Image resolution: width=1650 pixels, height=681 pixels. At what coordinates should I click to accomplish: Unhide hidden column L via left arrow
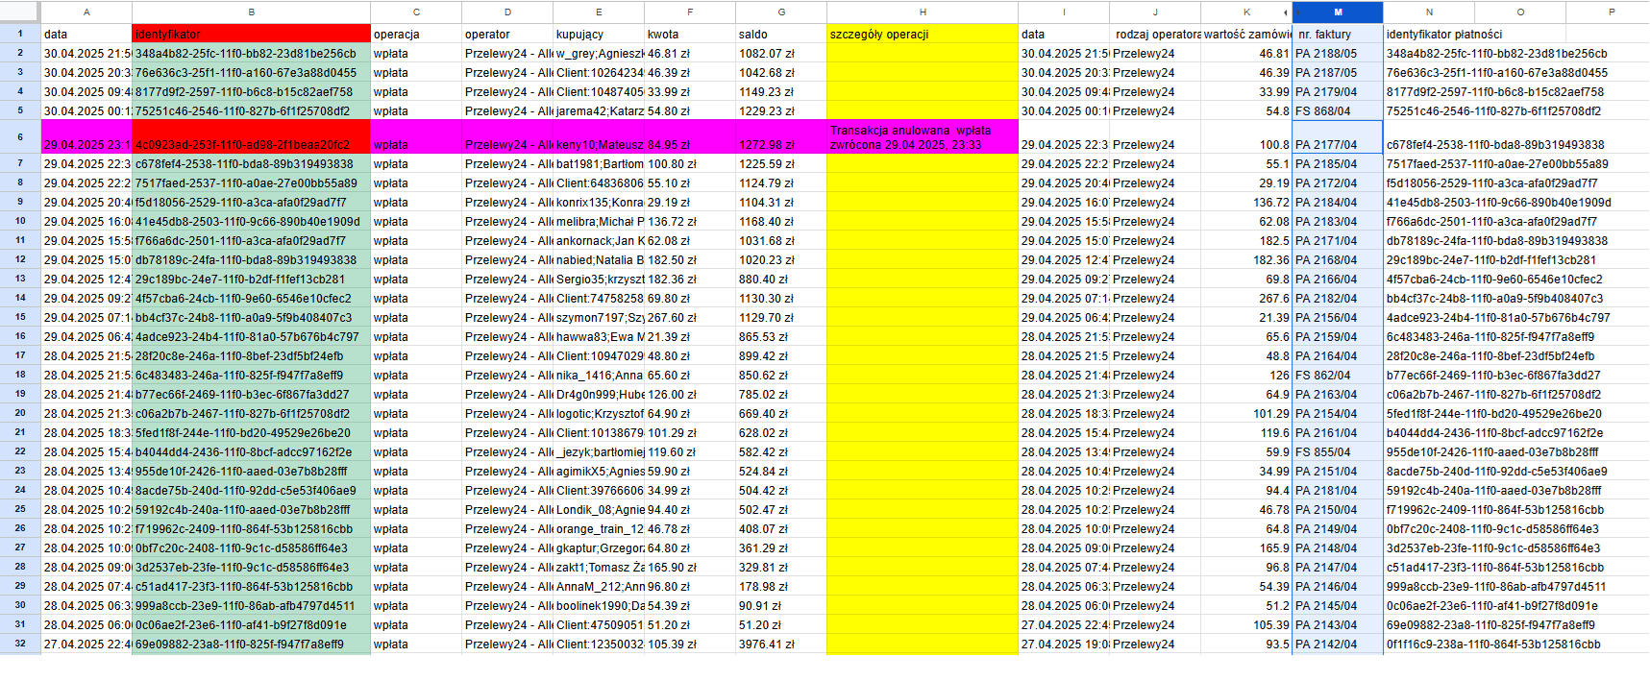(1286, 12)
